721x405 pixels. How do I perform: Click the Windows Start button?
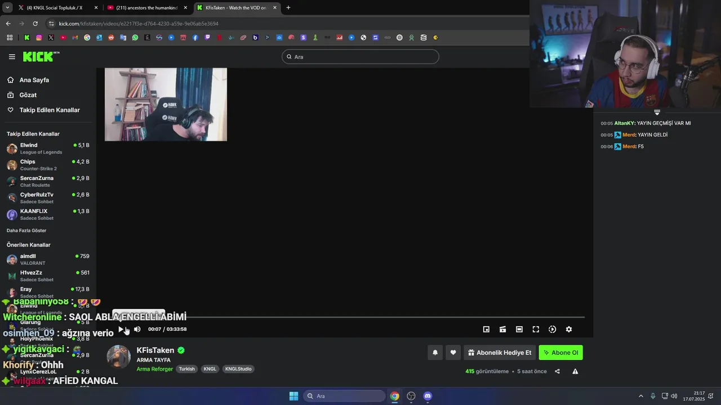click(x=293, y=396)
